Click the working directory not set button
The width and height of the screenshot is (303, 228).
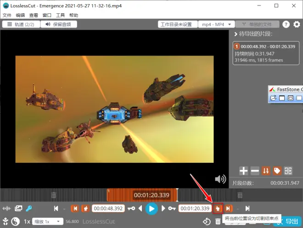[x=178, y=24]
